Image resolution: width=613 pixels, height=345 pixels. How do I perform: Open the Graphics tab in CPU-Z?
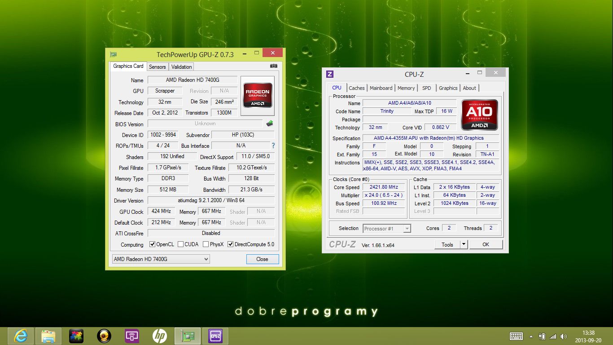(448, 88)
